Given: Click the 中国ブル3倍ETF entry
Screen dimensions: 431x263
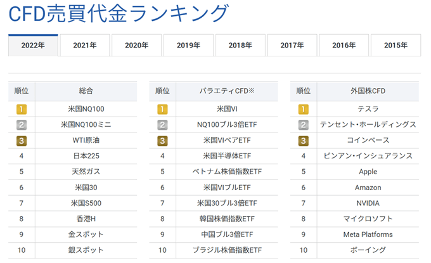Looking at the screenshot, I should (x=227, y=234).
